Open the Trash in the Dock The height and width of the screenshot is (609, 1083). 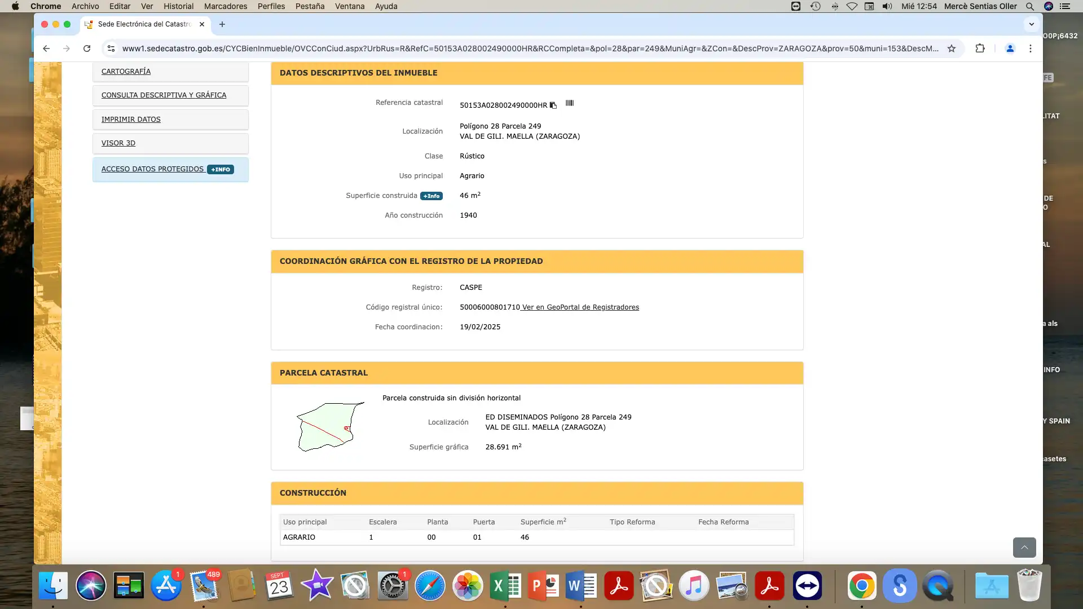[1029, 586]
